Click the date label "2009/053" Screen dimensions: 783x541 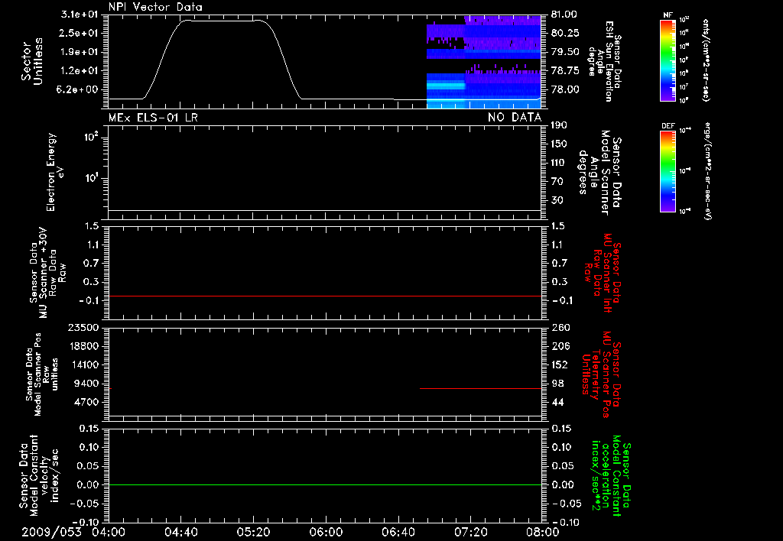pyautogui.click(x=51, y=532)
